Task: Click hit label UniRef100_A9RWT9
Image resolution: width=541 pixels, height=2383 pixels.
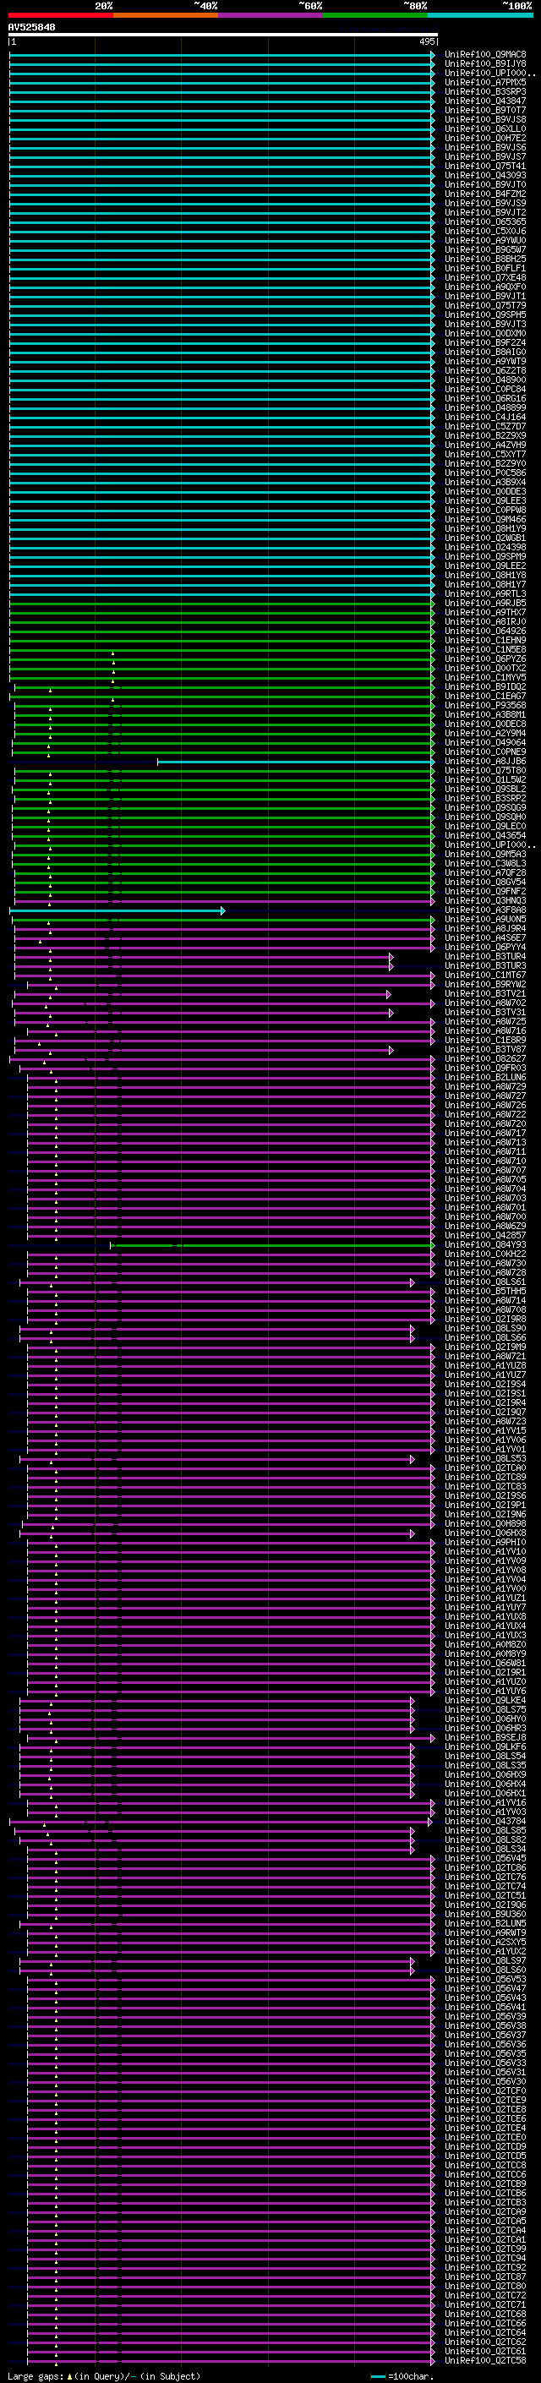Action: 485,1932
